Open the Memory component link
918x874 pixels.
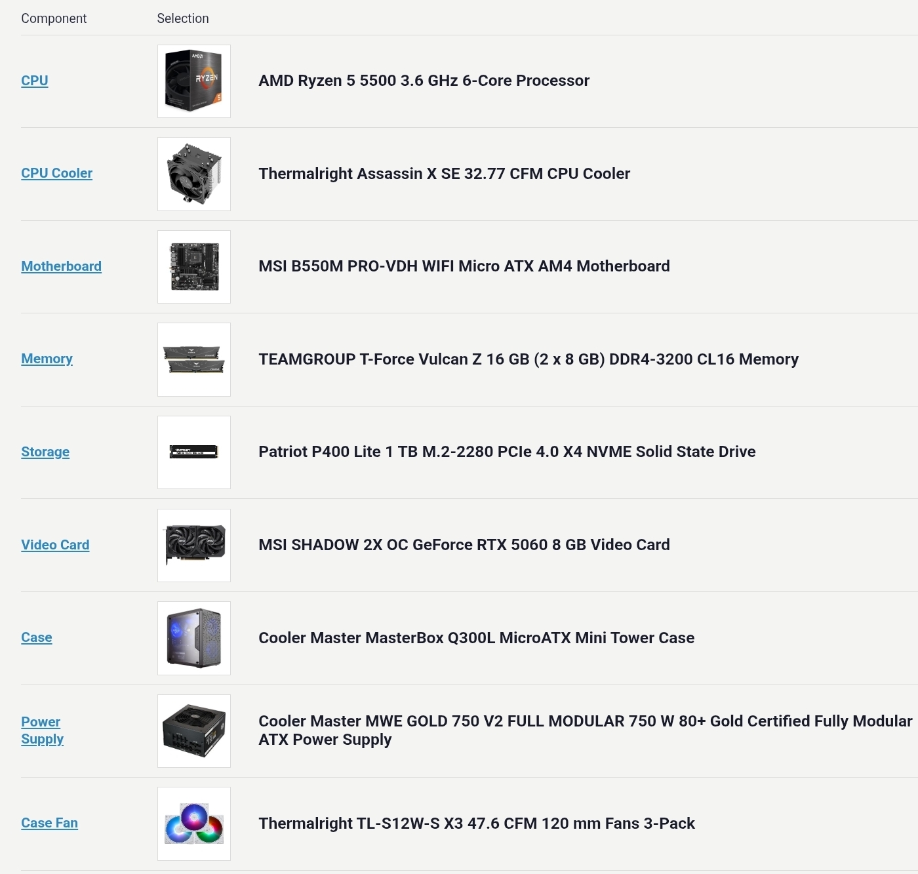click(x=47, y=359)
